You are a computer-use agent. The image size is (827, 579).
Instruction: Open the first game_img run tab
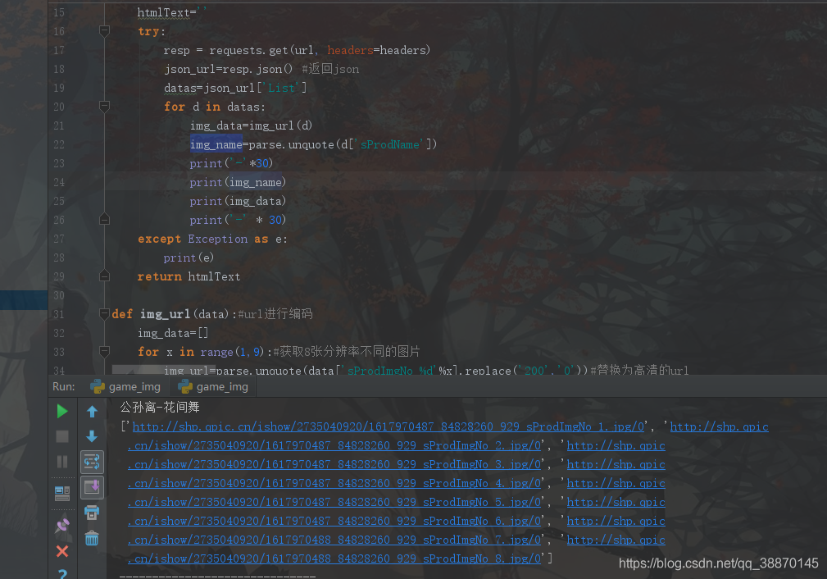tap(125, 387)
